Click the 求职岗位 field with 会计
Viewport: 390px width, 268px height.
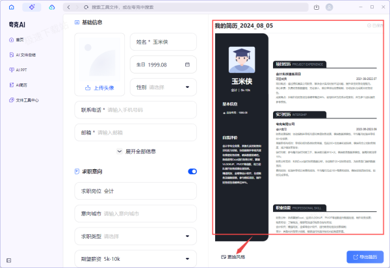(136, 191)
